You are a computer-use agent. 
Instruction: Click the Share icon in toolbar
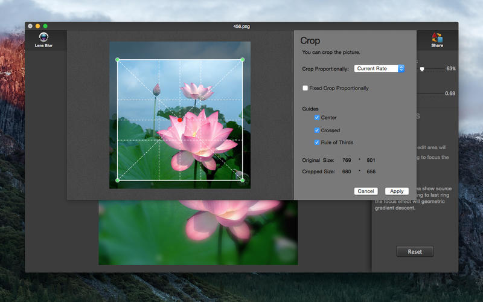(437, 38)
